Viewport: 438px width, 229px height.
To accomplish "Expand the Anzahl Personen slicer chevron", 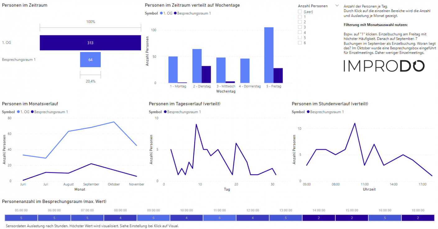I will (x=337, y=6).
